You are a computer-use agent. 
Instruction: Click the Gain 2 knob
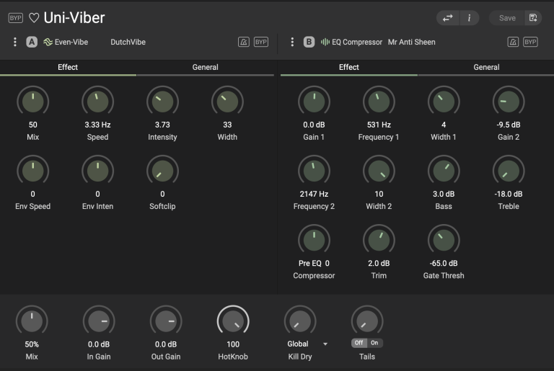pyautogui.click(x=509, y=102)
